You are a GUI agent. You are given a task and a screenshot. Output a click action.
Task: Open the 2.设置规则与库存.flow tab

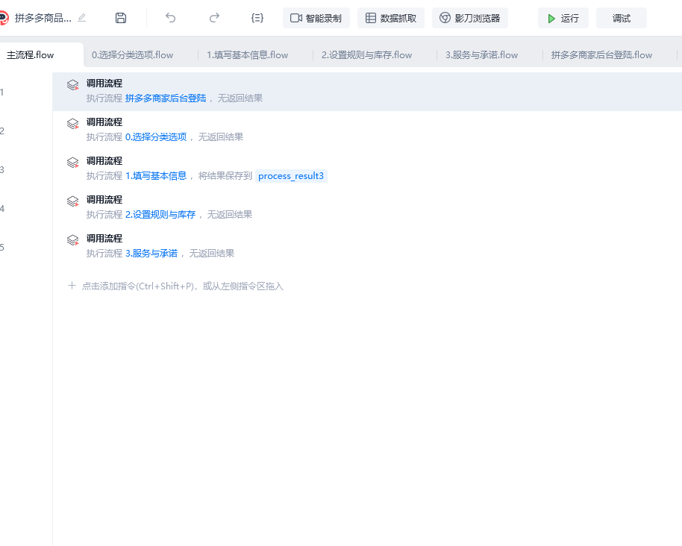pos(366,54)
